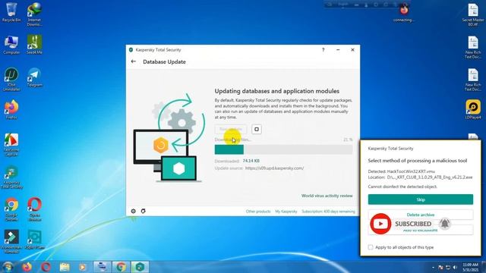Image resolution: width=486 pixels, height=273 pixels.
Task: Check Apply to all objects of this type
Action: click(x=371, y=247)
